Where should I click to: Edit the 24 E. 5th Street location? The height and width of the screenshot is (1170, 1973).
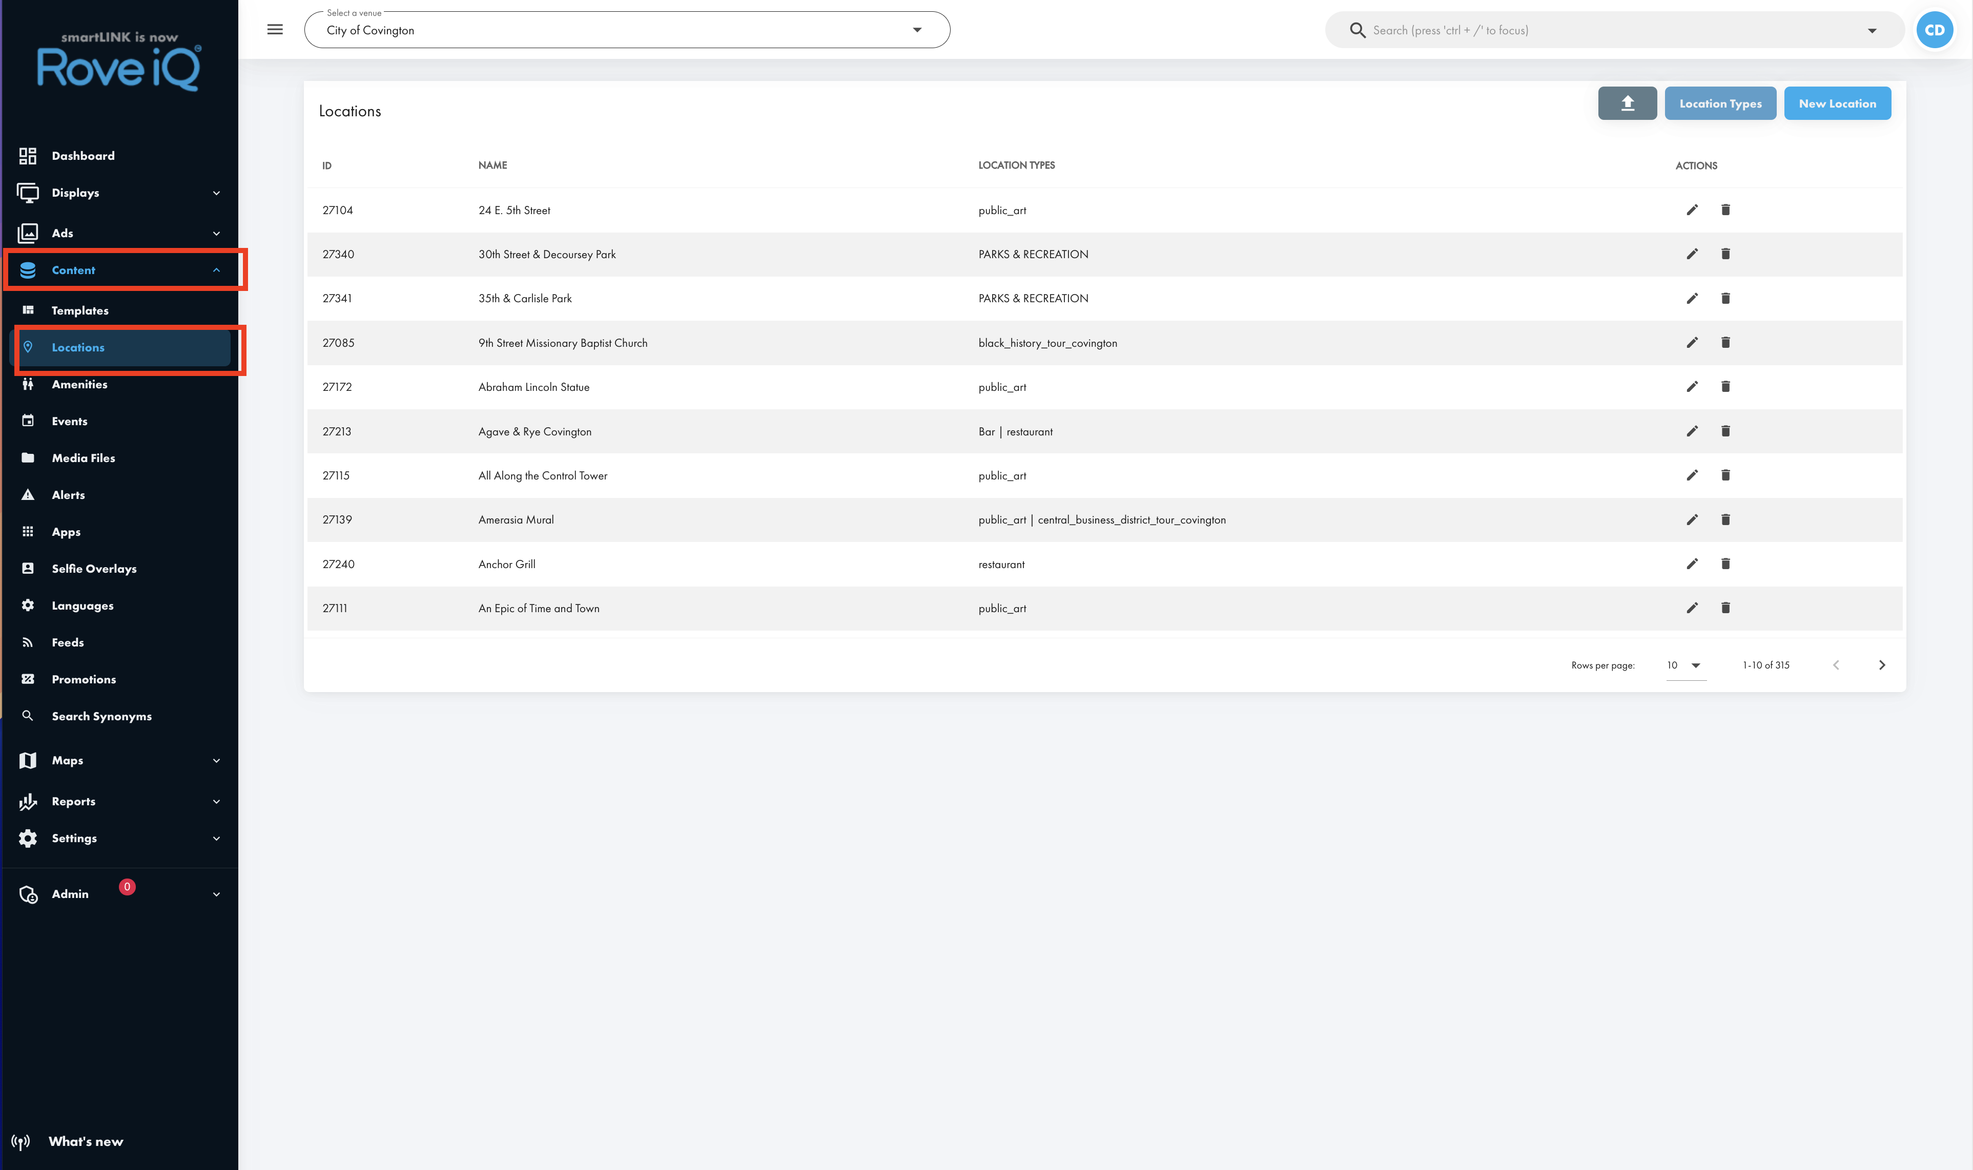pyautogui.click(x=1692, y=210)
